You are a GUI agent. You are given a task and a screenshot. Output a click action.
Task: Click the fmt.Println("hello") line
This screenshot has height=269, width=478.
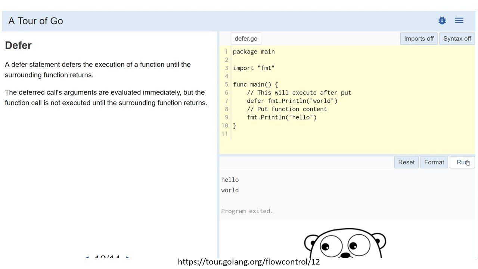(x=282, y=117)
